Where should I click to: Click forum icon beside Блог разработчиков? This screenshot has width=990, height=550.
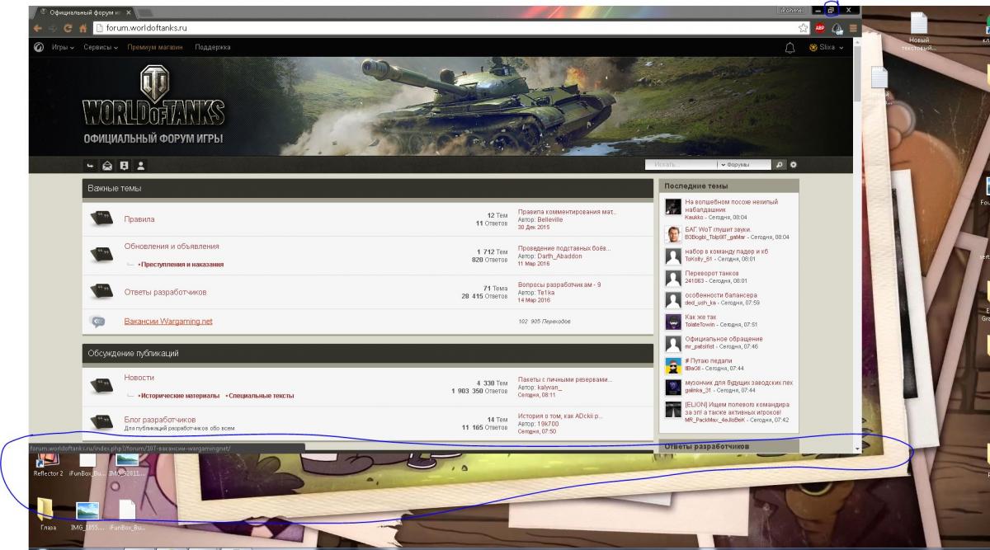(101, 421)
